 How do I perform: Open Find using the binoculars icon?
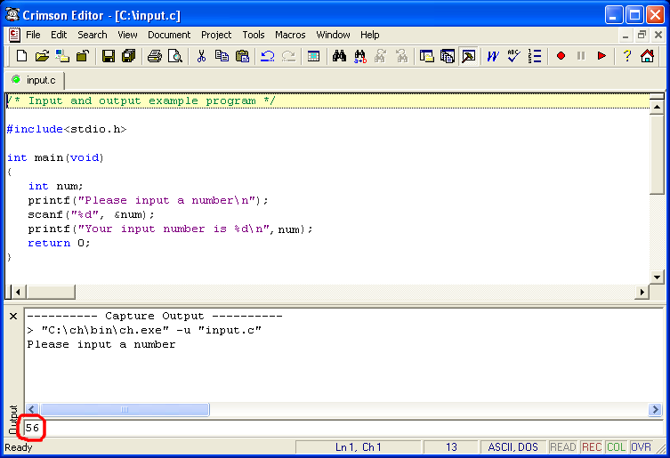click(x=339, y=56)
